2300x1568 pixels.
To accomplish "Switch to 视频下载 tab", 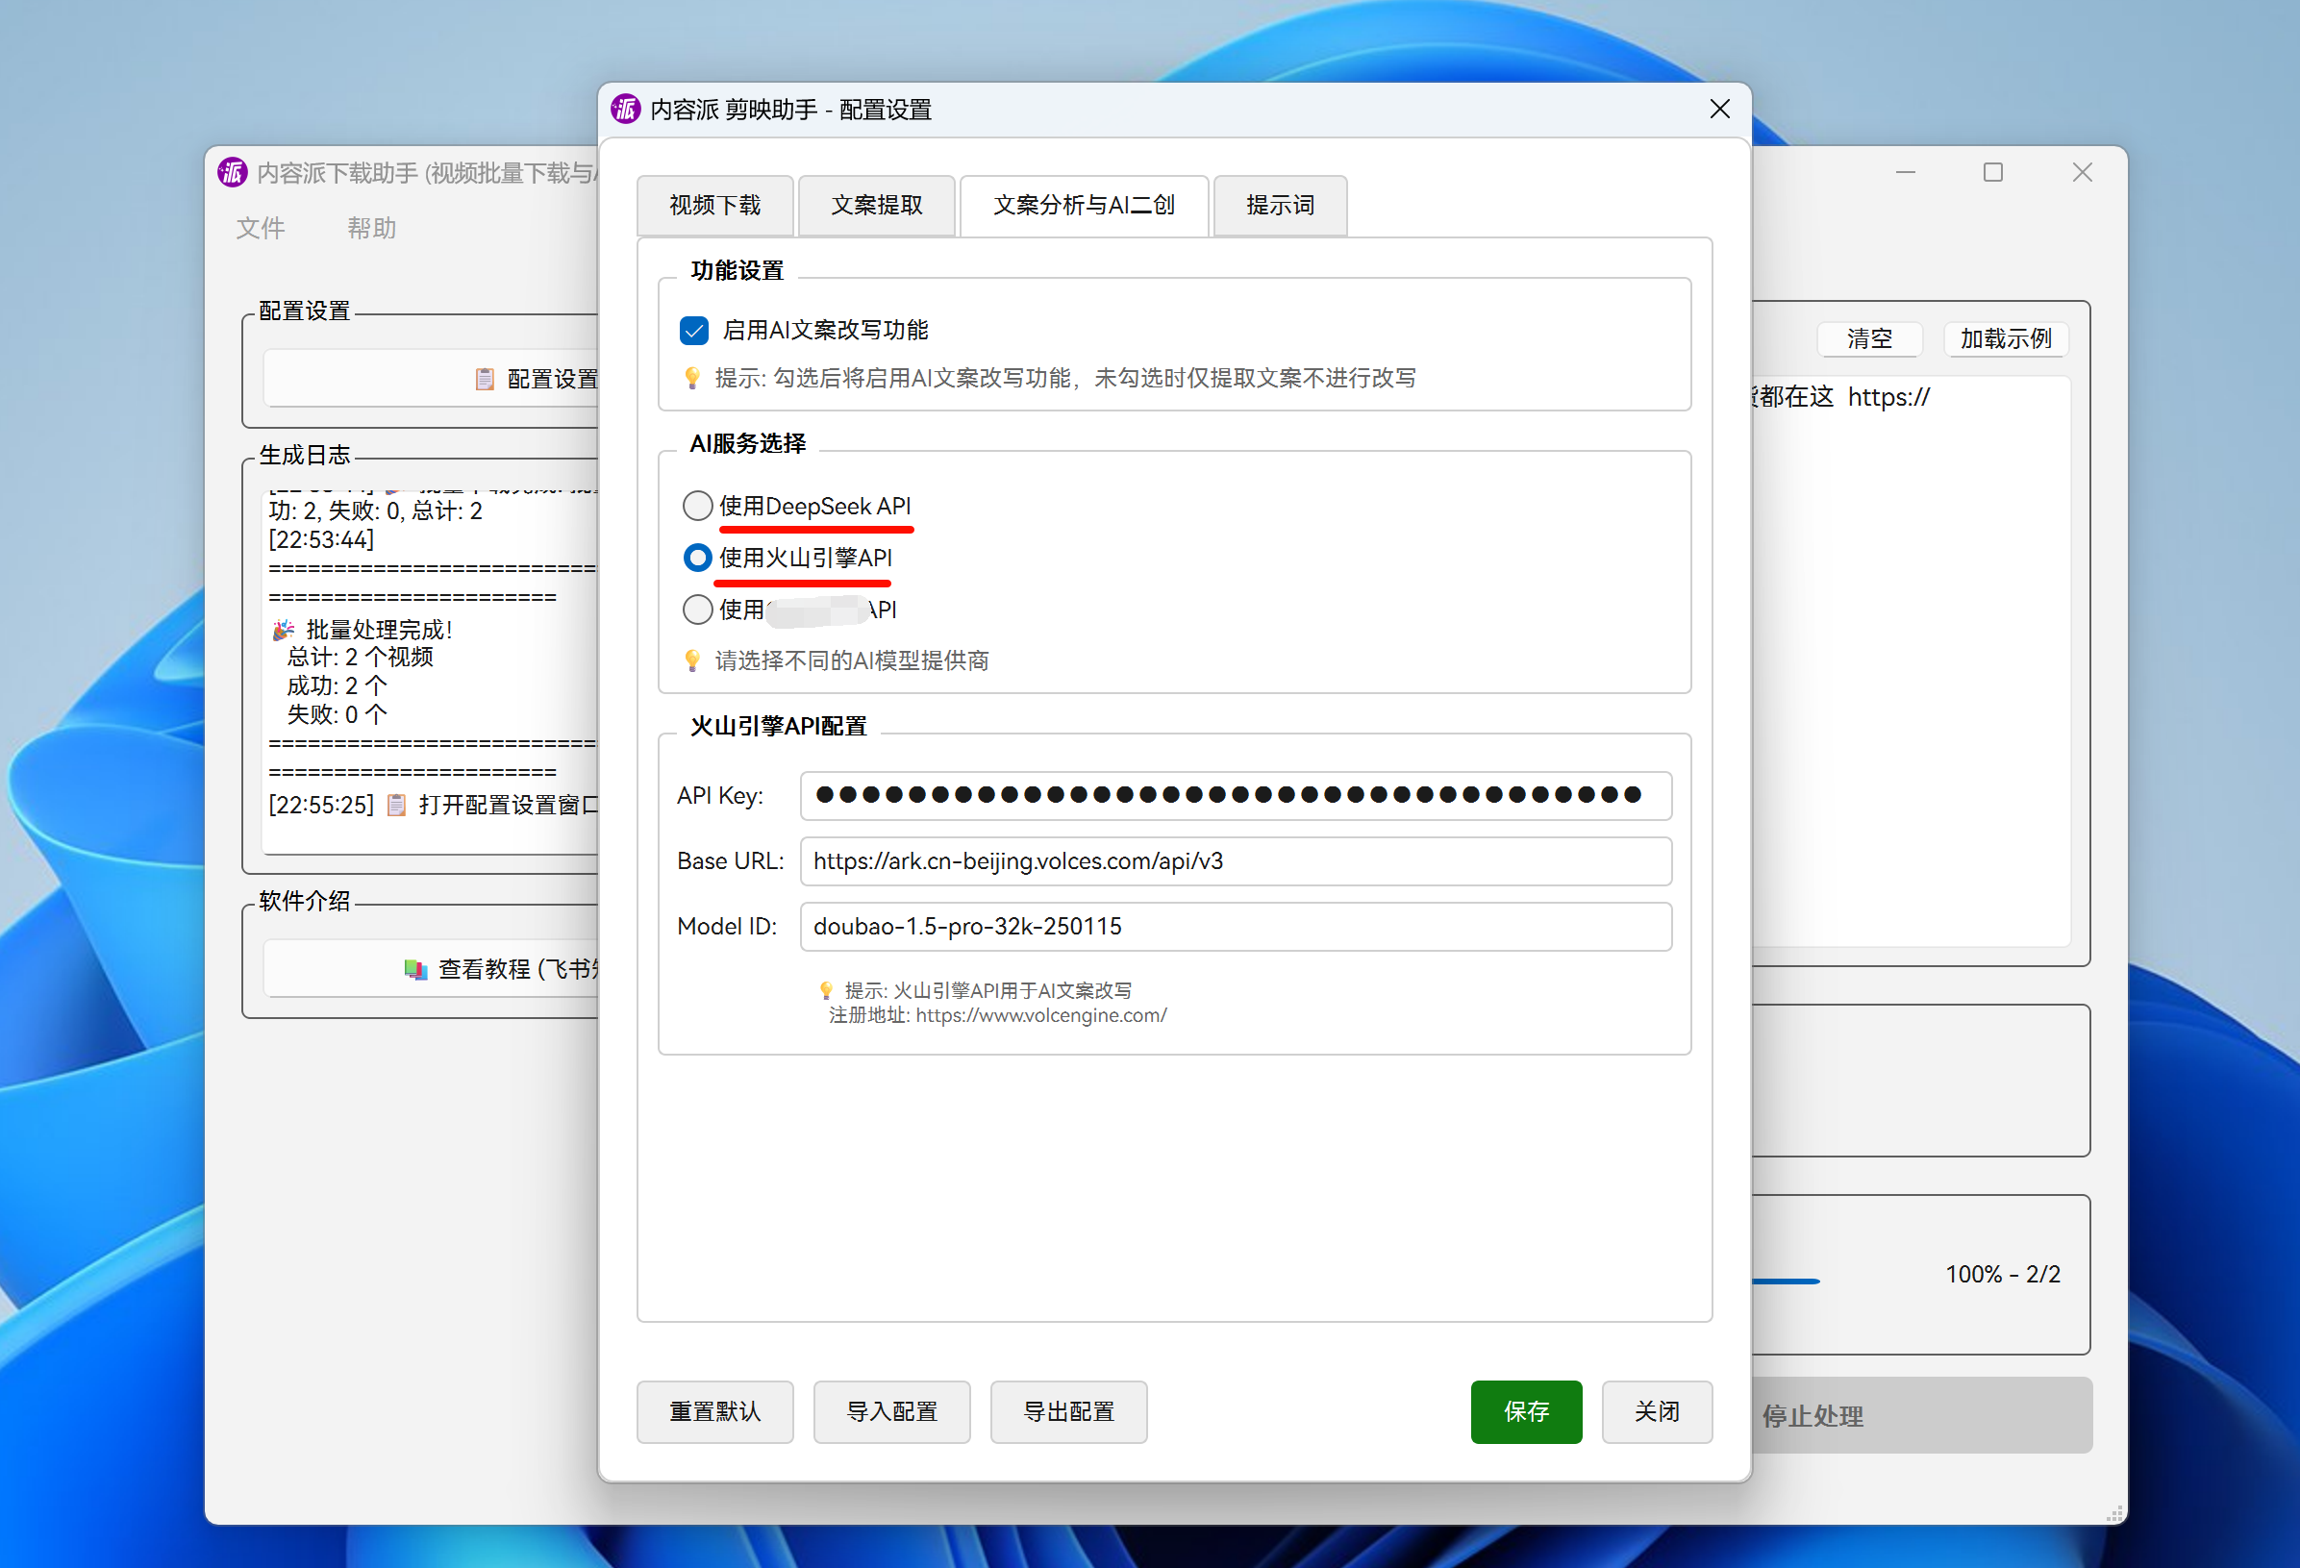I will (x=714, y=205).
